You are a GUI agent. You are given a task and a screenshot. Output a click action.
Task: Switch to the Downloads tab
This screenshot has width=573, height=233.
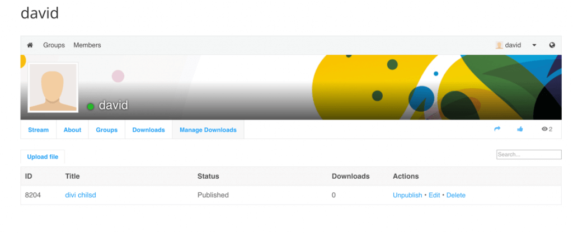[x=148, y=130]
